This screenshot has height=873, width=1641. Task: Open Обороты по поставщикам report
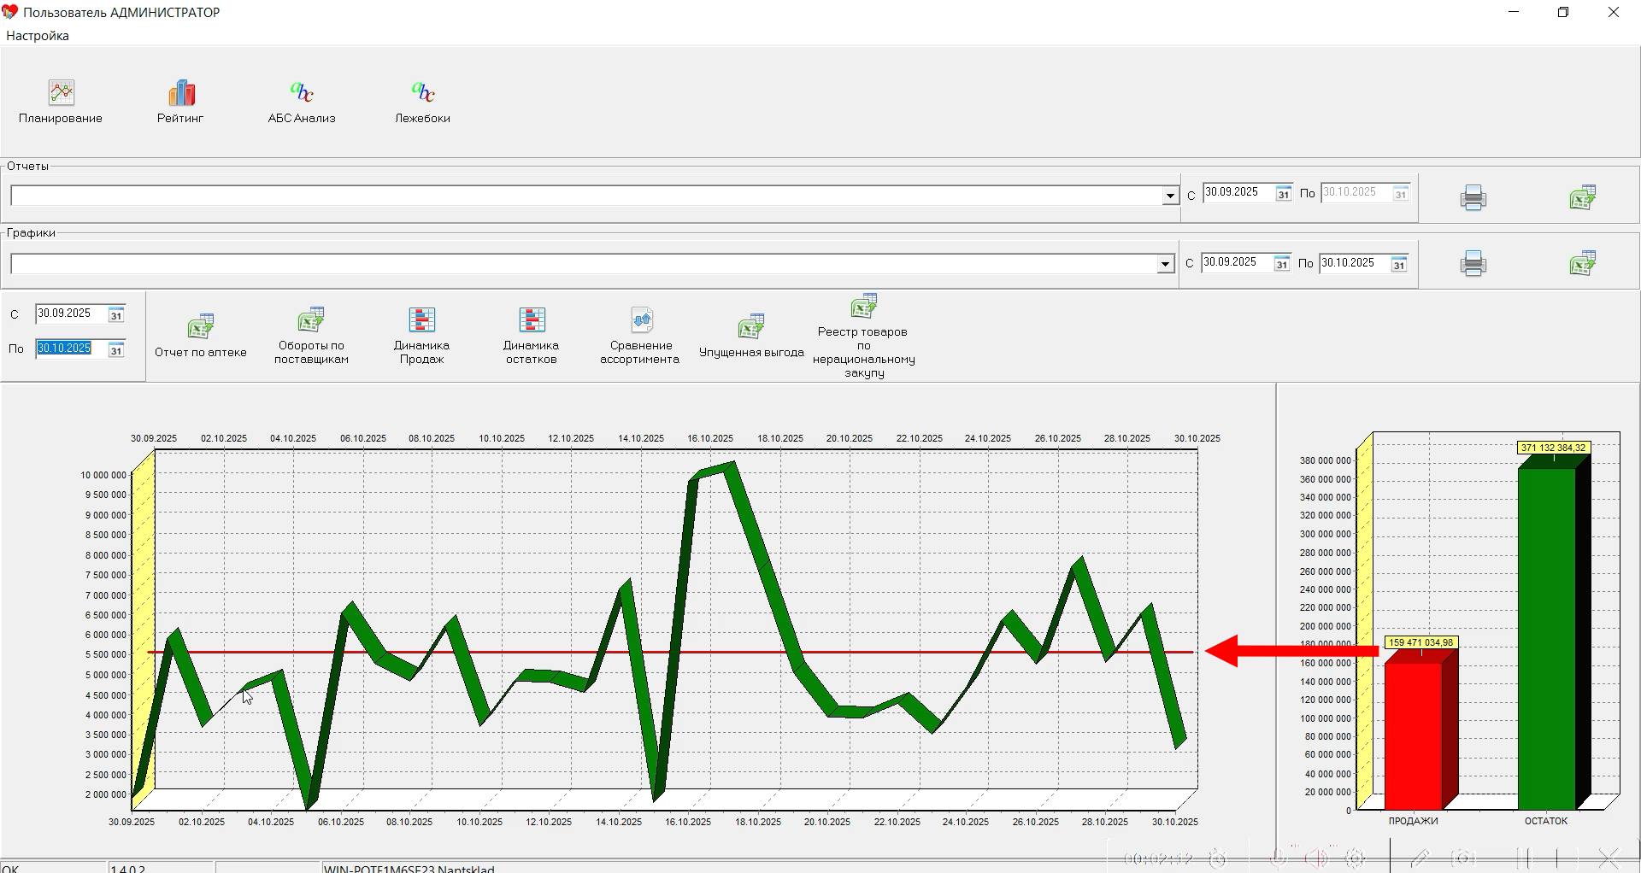[311, 320]
